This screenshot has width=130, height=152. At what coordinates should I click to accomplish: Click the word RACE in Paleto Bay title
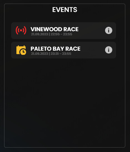point(73,49)
